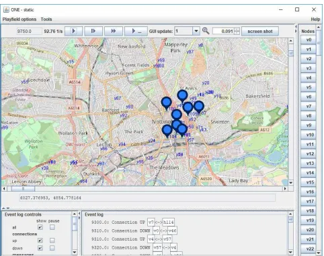Click the magnifying glass zoom icon
This screenshot has height=256, width=324.
point(206,31)
